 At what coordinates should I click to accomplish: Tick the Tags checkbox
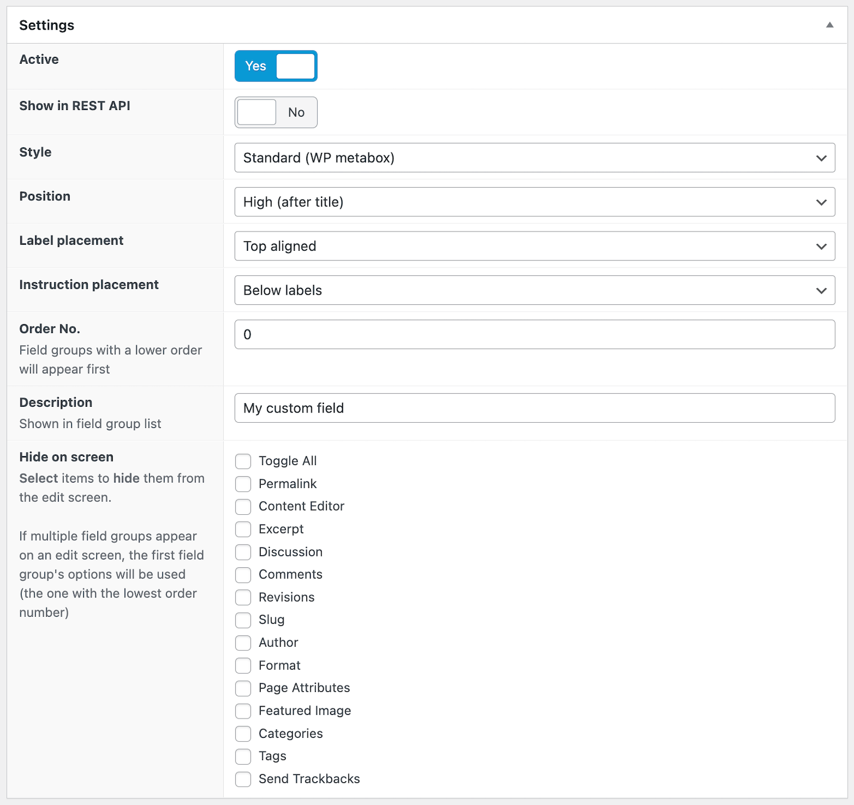243,757
